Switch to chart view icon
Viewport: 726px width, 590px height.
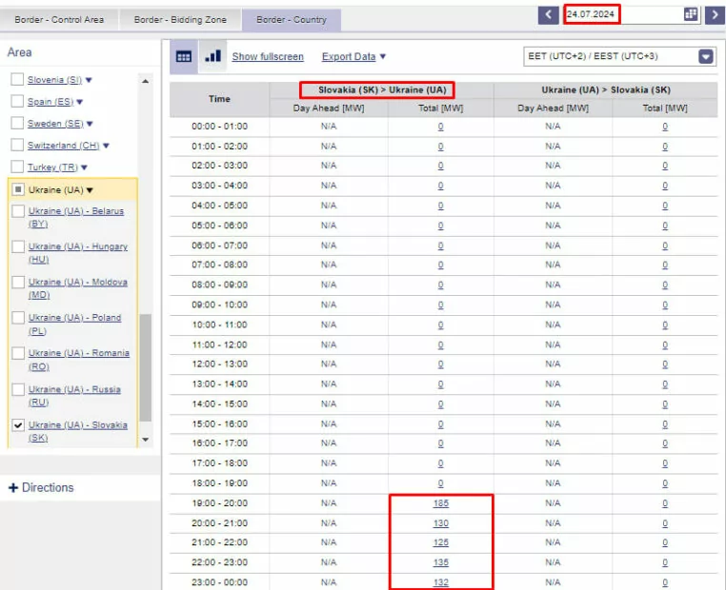point(212,56)
